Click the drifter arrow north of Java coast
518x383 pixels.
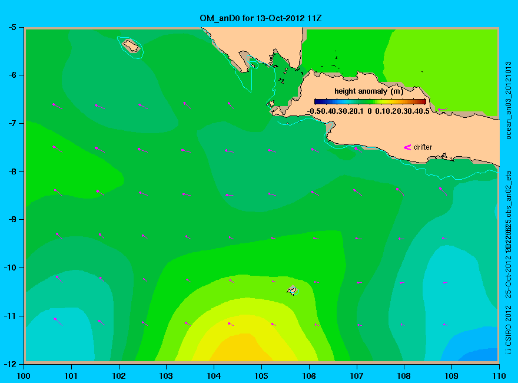click(x=442, y=109)
